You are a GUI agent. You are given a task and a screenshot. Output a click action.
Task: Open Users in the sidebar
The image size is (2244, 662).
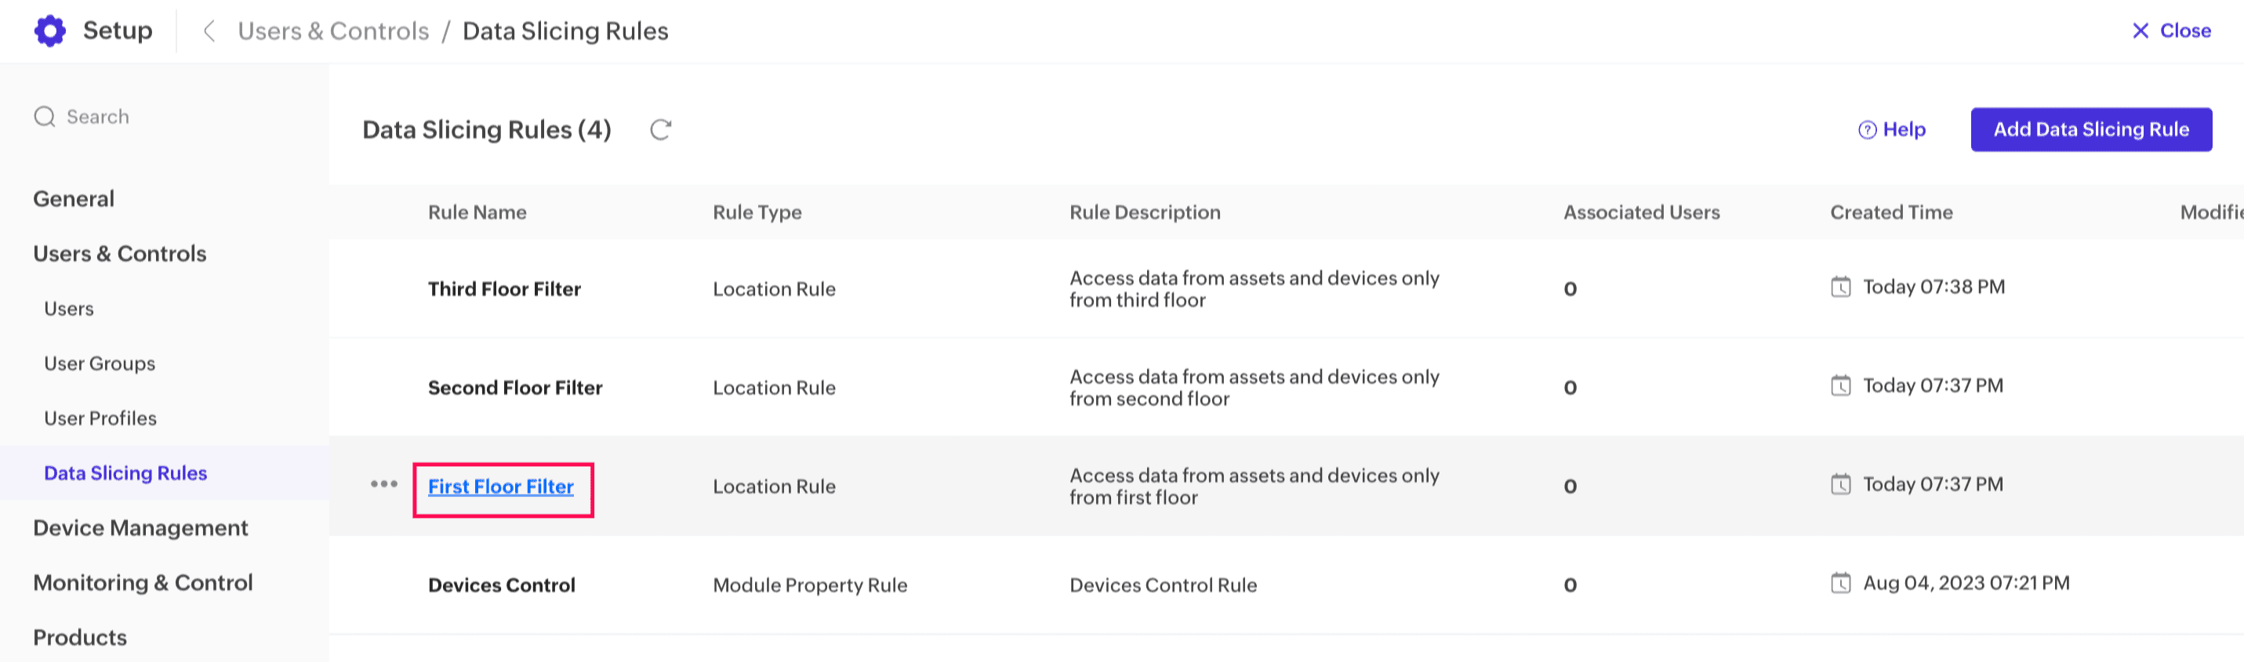pyautogui.click(x=69, y=309)
